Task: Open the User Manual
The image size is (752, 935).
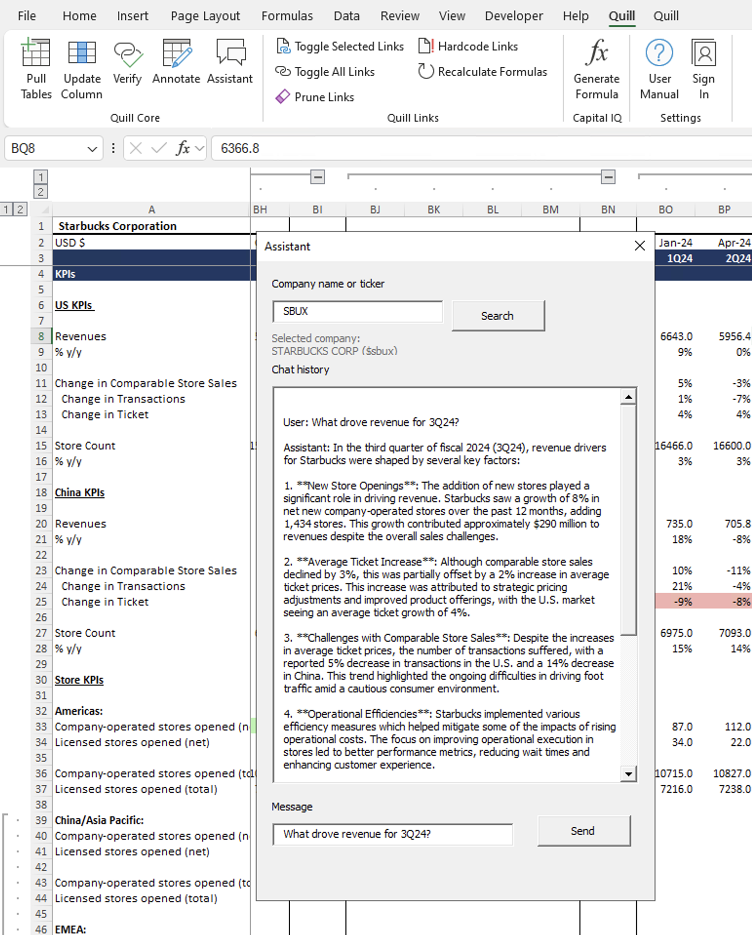Action: (x=659, y=68)
